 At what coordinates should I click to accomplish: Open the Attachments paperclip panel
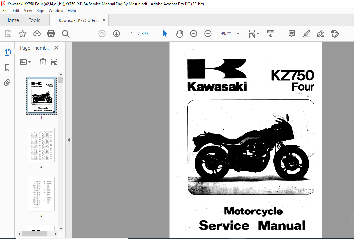7,83
